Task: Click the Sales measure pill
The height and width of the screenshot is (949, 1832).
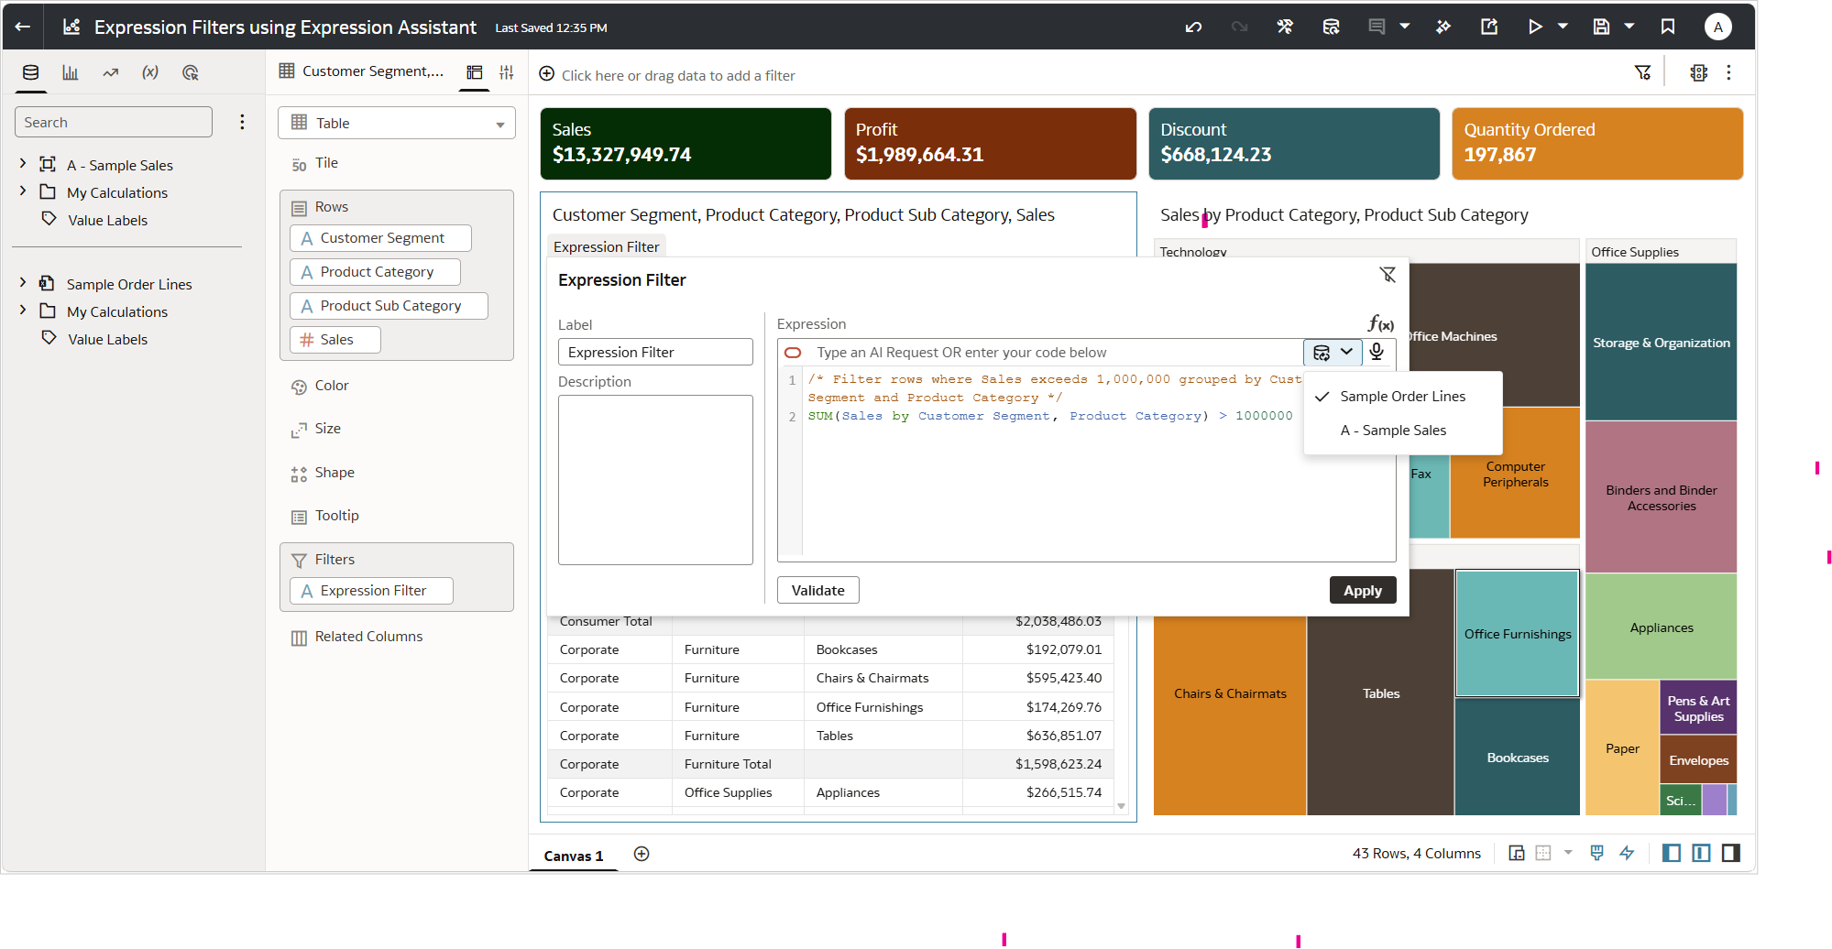Action: [x=335, y=339]
